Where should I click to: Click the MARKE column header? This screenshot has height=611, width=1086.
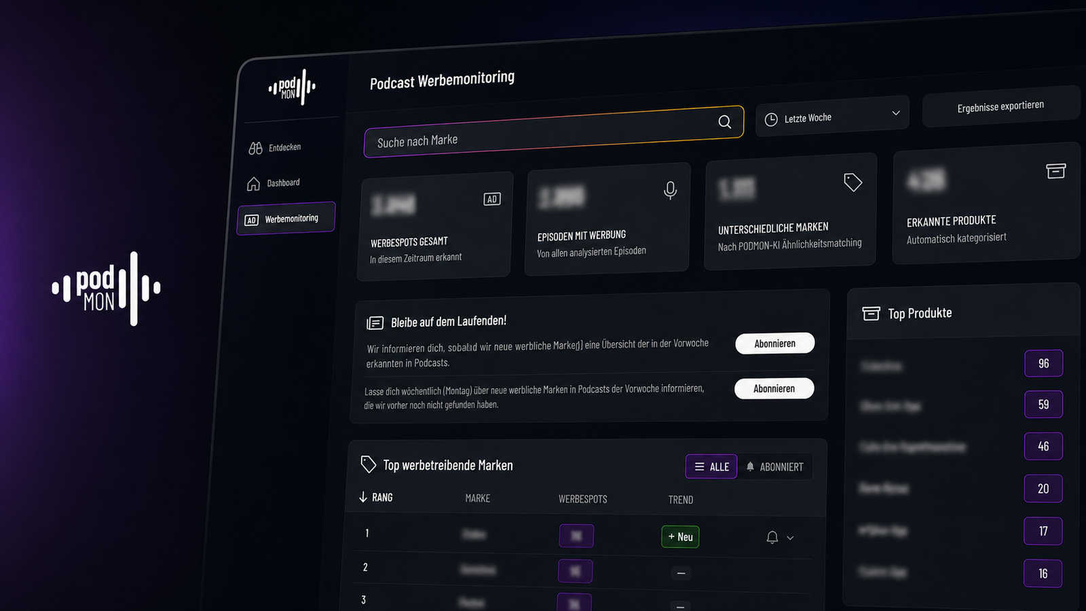478,498
